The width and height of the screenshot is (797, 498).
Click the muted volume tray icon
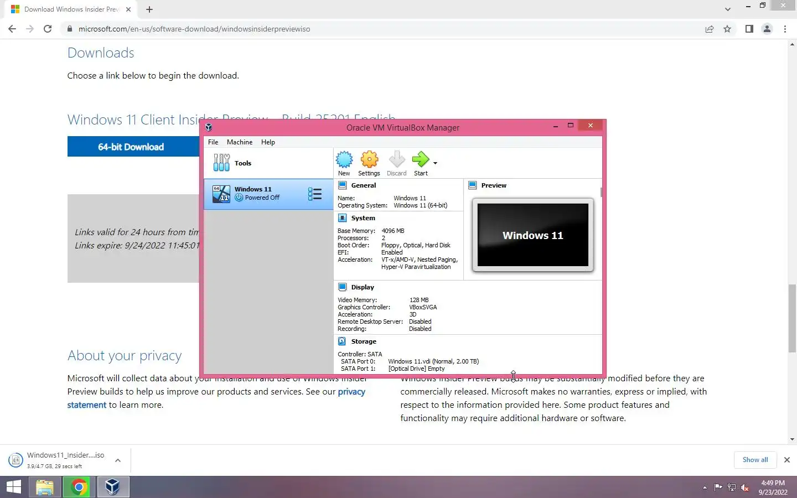[x=745, y=487]
